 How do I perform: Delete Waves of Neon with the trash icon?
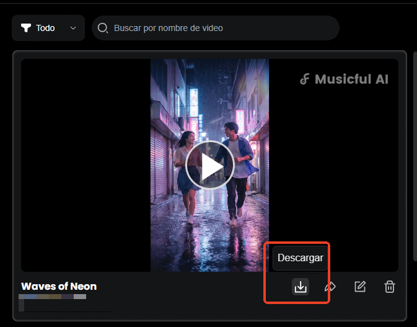point(390,287)
